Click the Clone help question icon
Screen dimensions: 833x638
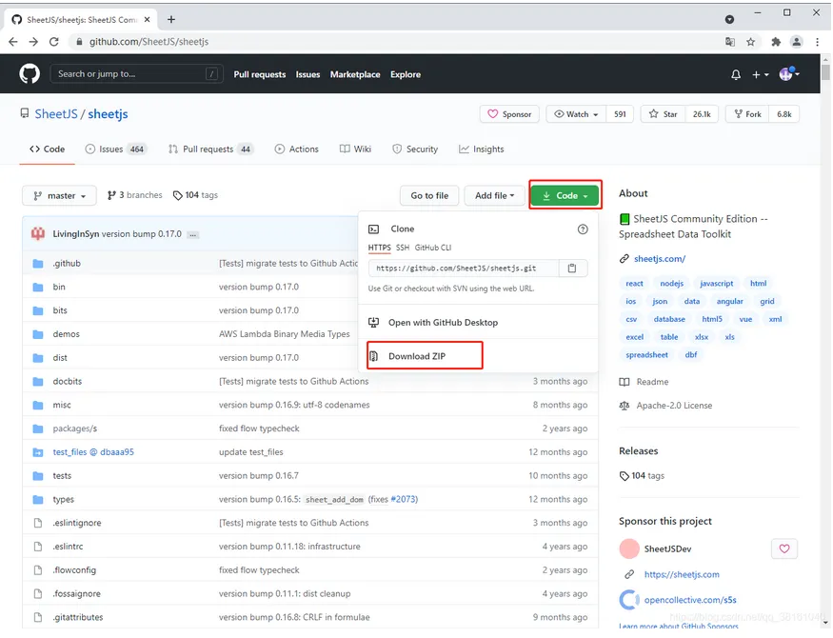pos(583,229)
